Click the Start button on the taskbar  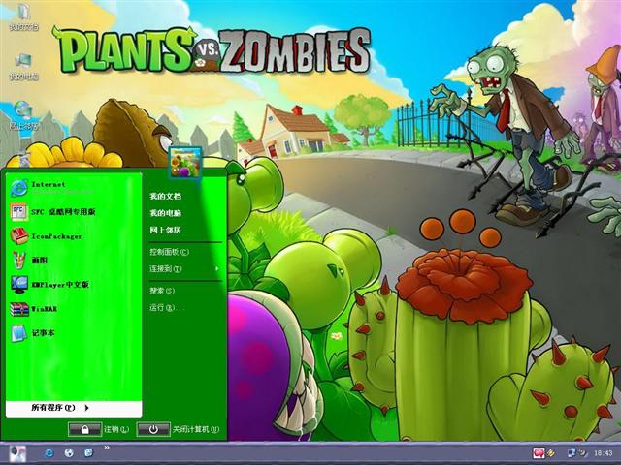point(17,453)
